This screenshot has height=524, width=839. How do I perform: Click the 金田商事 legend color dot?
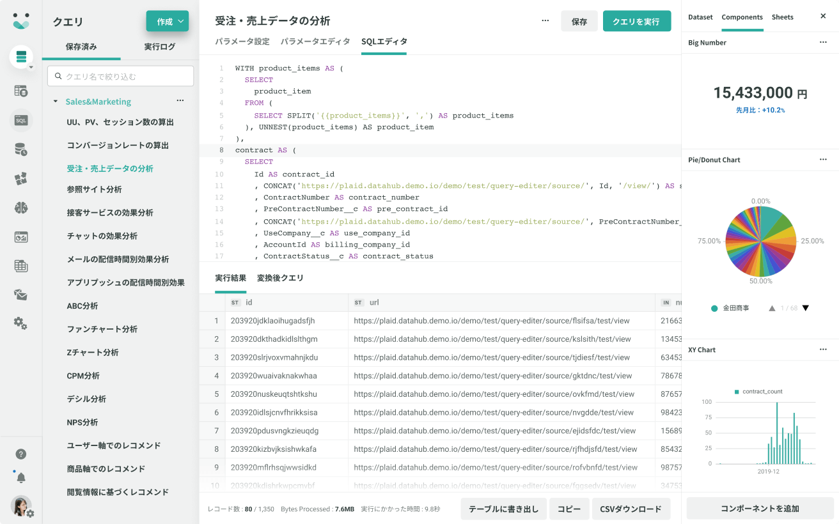[x=714, y=309]
